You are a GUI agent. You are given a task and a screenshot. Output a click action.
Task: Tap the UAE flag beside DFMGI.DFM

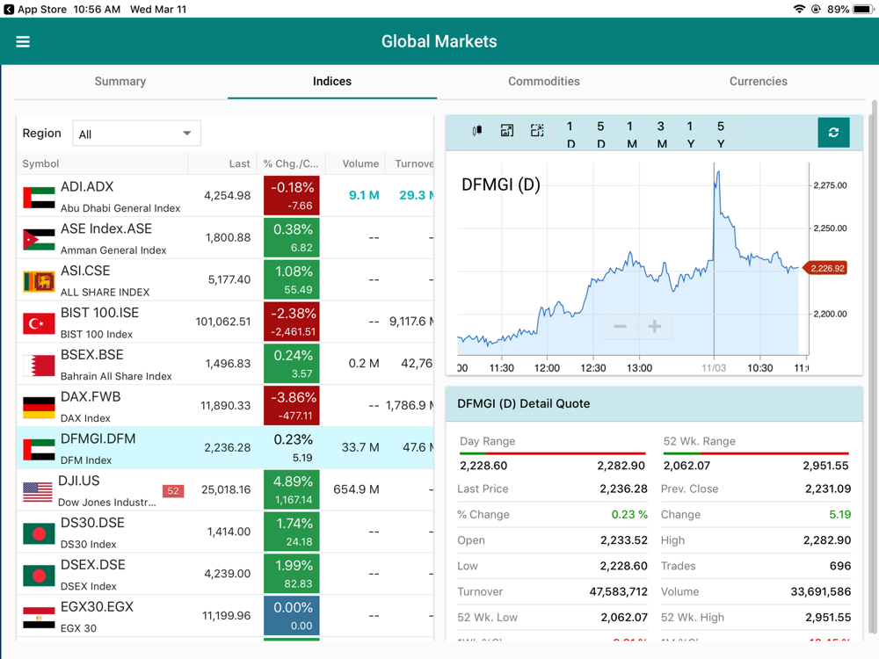(39, 449)
